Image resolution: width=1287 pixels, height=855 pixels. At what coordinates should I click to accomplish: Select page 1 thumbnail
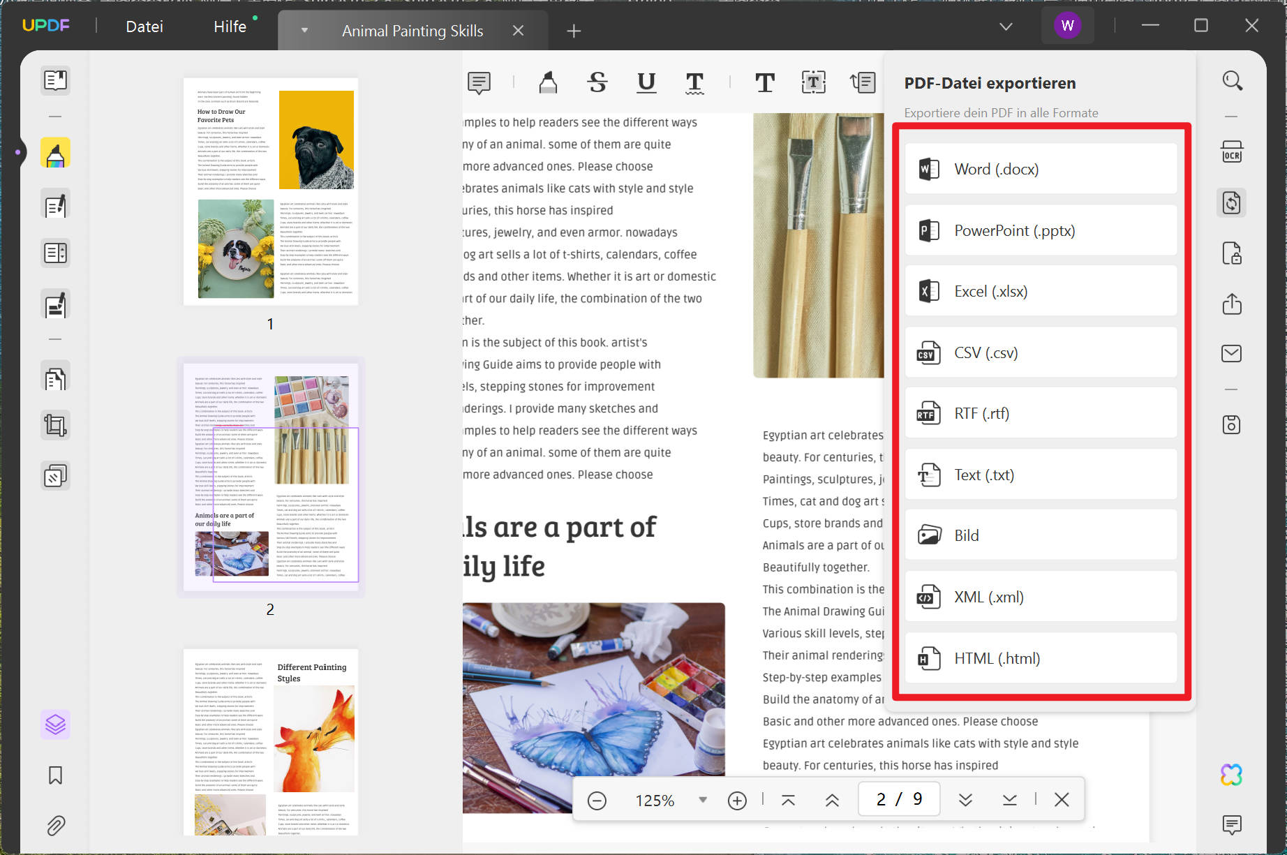[x=271, y=191]
